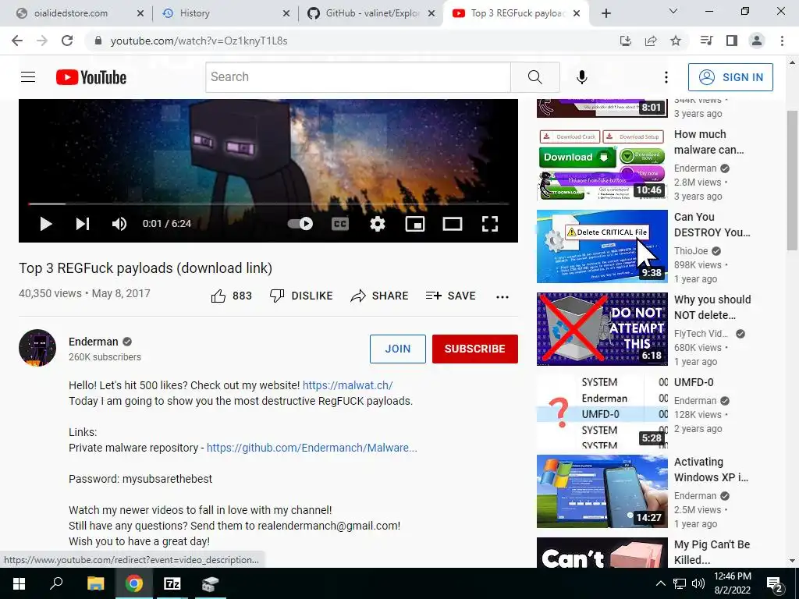Screen dimensions: 799x599
Task: Open the Share dialog
Action: (x=380, y=296)
